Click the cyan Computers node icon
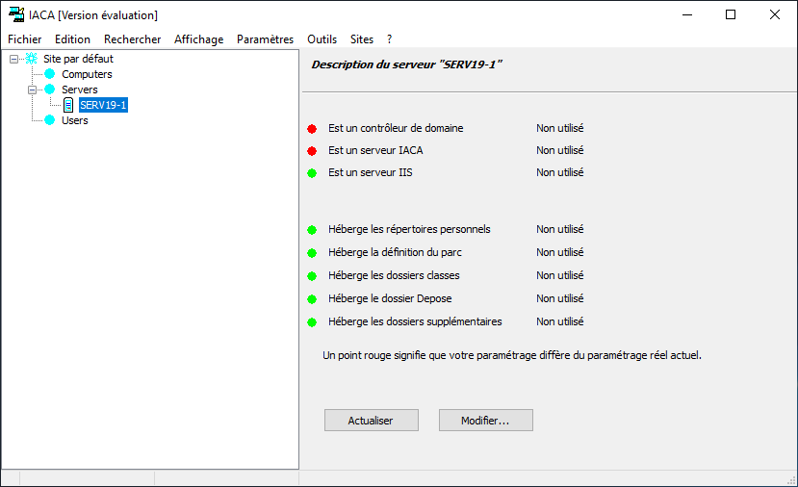The width and height of the screenshot is (798, 487). [x=49, y=74]
